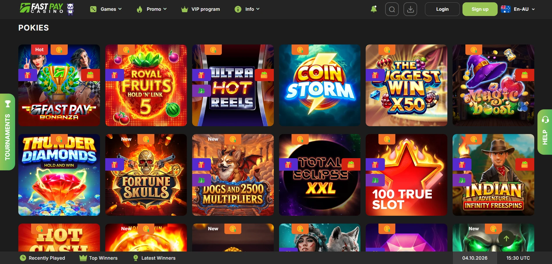Click the red wallet badge on Magic Boost

(x=525, y=75)
